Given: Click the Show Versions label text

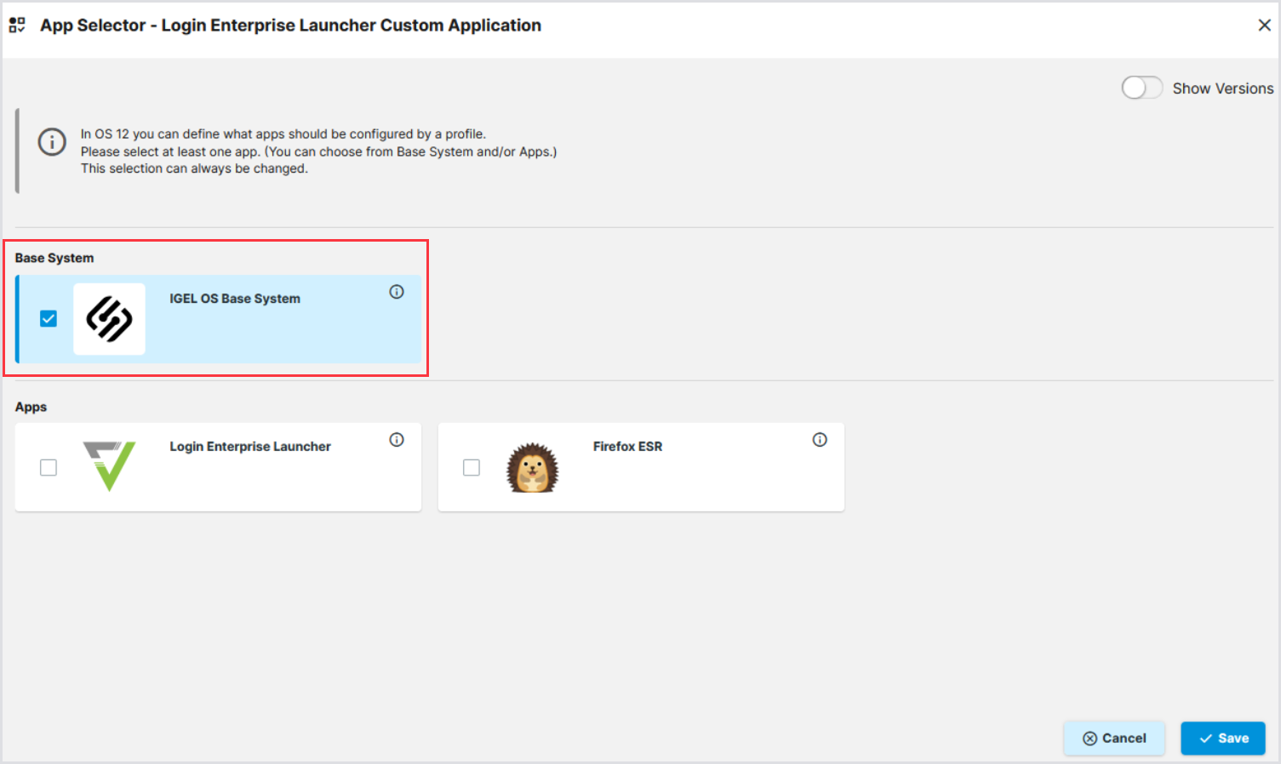Looking at the screenshot, I should click(x=1222, y=88).
